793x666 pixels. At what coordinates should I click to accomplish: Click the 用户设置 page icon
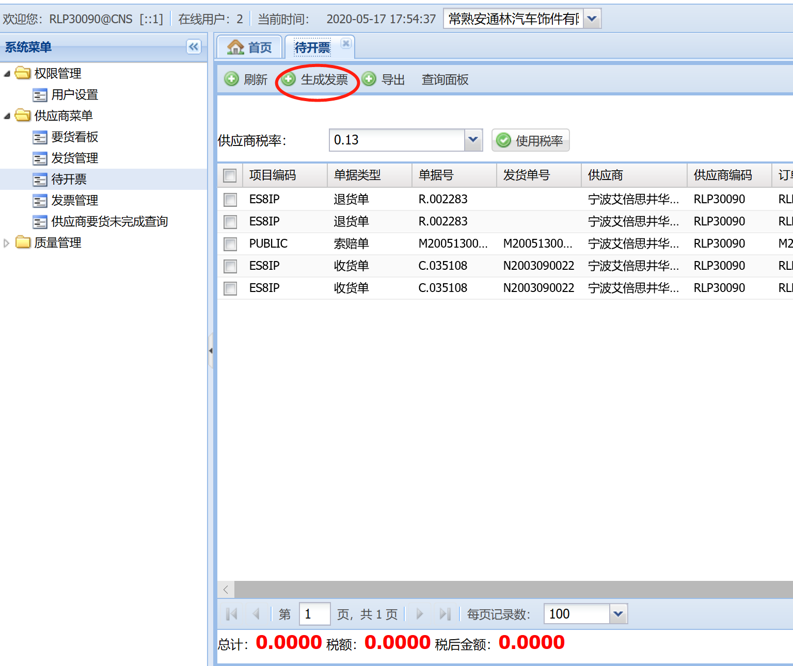click(x=40, y=95)
